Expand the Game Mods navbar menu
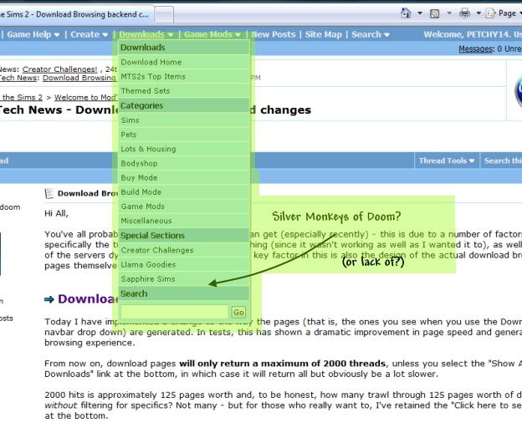The height and width of the screenshot is (423, 522). click(212, 34)
